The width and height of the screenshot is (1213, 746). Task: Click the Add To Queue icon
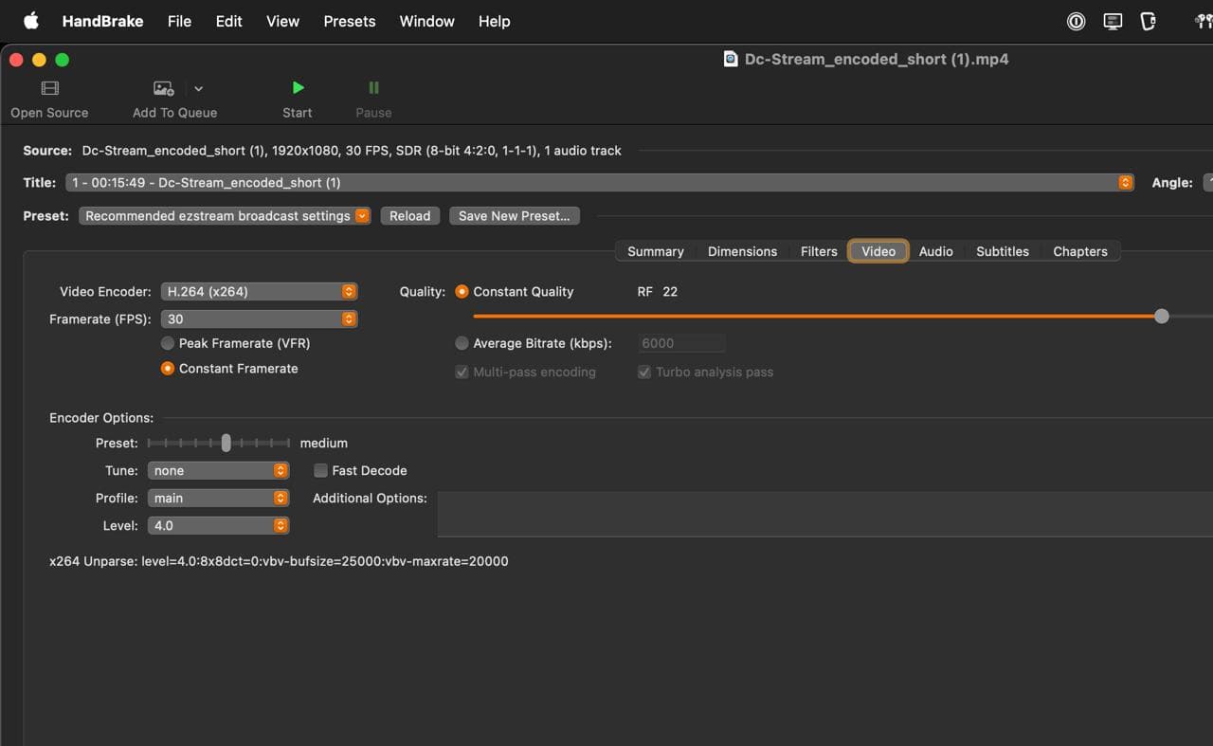pos(163,88)
